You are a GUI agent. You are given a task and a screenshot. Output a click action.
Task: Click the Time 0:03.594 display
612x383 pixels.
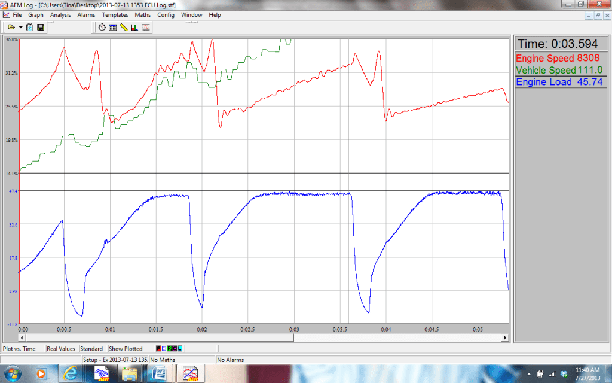point(561,44)
